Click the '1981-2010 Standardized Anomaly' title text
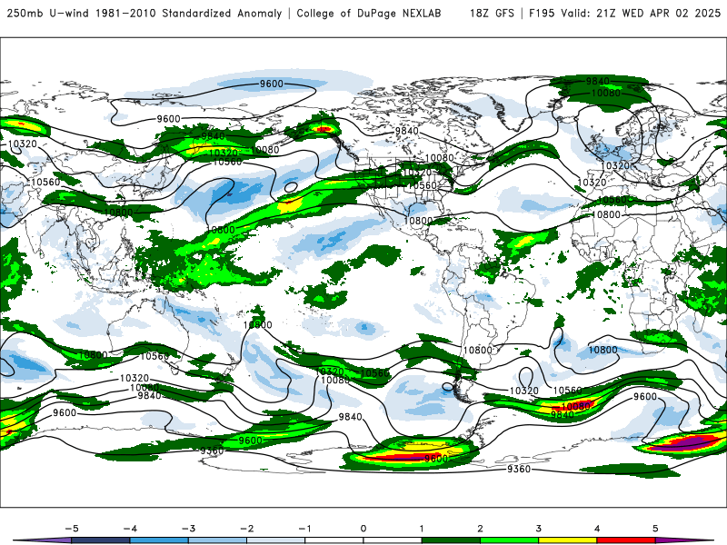The width and height of the screenshot is (727, 545). click(188, 14)
